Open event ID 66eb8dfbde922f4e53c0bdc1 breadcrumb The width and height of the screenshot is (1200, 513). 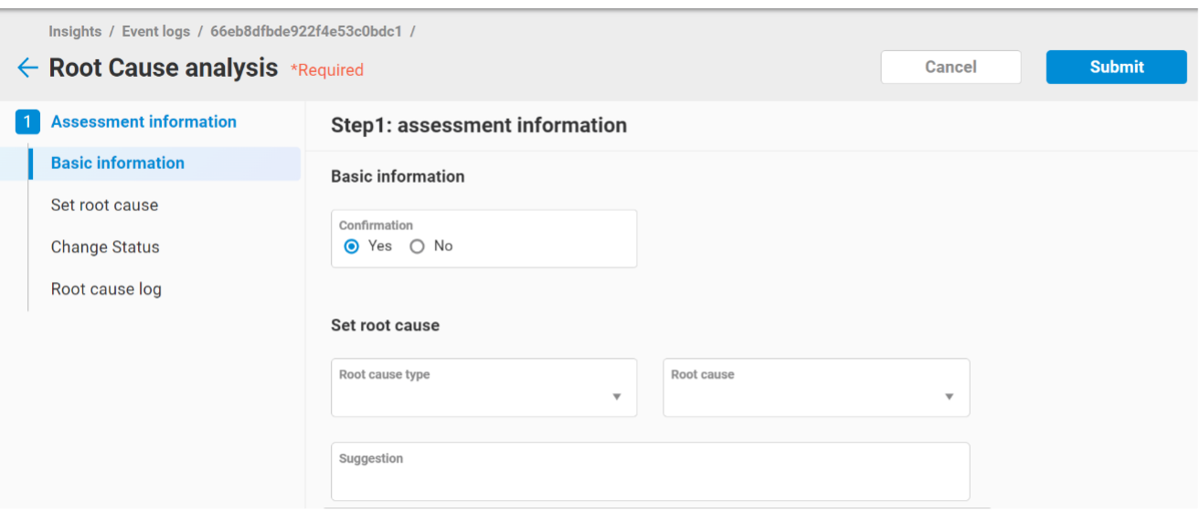(306, 31)
